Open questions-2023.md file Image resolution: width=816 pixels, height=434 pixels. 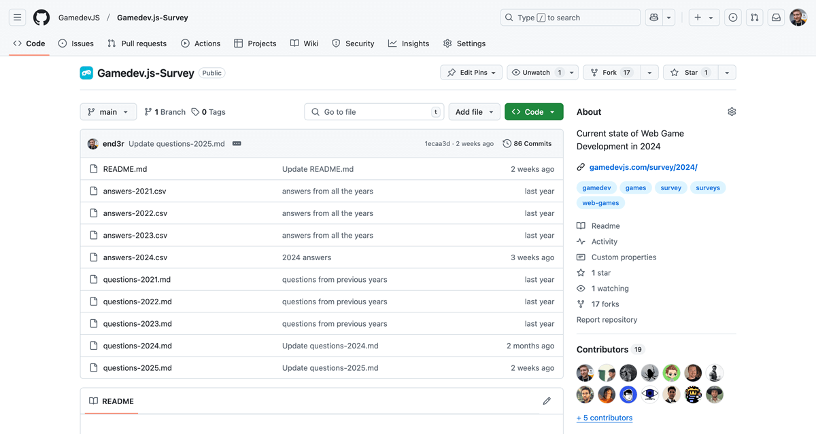(x=137, y=324)
